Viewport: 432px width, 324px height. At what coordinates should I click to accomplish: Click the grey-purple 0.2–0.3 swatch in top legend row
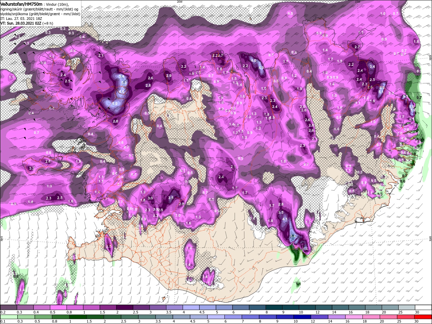pos(8,307)
